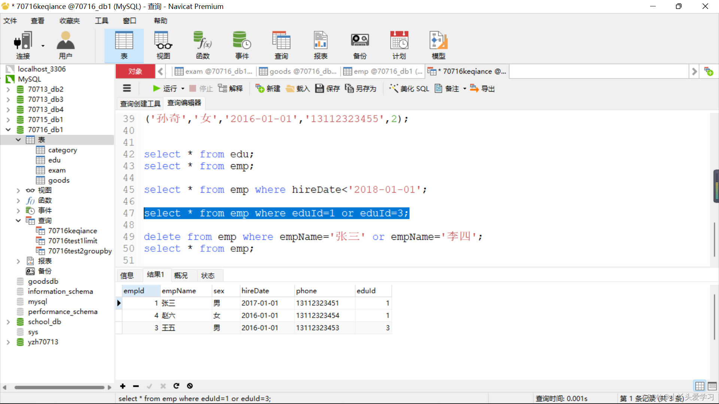Open the 收藏夹 menu
Image resolution: width=719 pixels, height=404 pixels.
click(70, 21)
